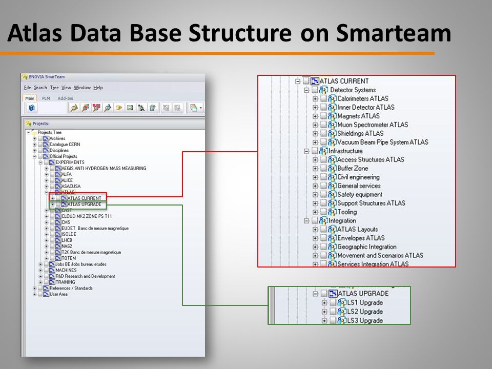Click the magnifier over multicolored squares icon
The image size is (492, 369).
pyautogui.click(x=86, y=108)
